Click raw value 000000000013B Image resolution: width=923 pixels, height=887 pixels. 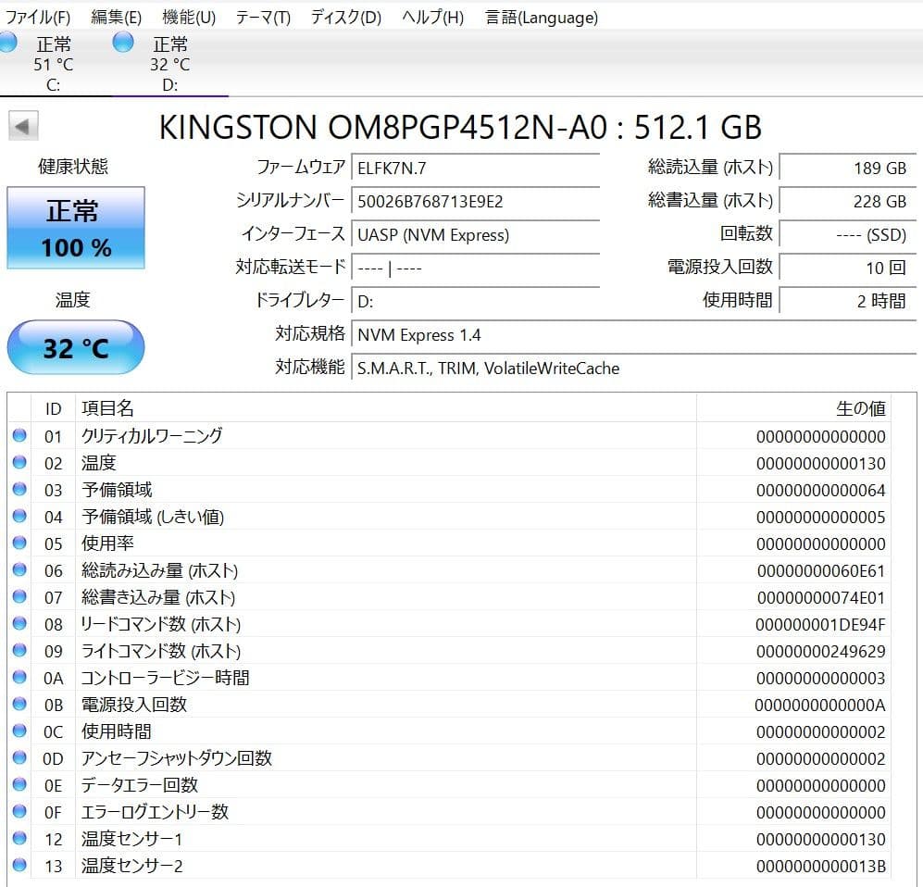click(820, 866)
